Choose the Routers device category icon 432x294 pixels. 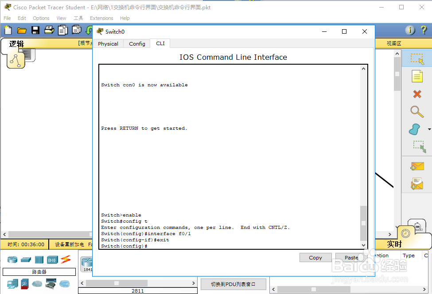[12, 259]
